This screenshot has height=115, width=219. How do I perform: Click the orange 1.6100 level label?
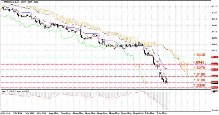[x=199, y=80]
